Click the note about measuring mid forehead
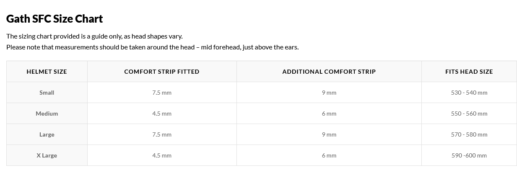The height and width of the screenshot is (173, 517). 152,47
